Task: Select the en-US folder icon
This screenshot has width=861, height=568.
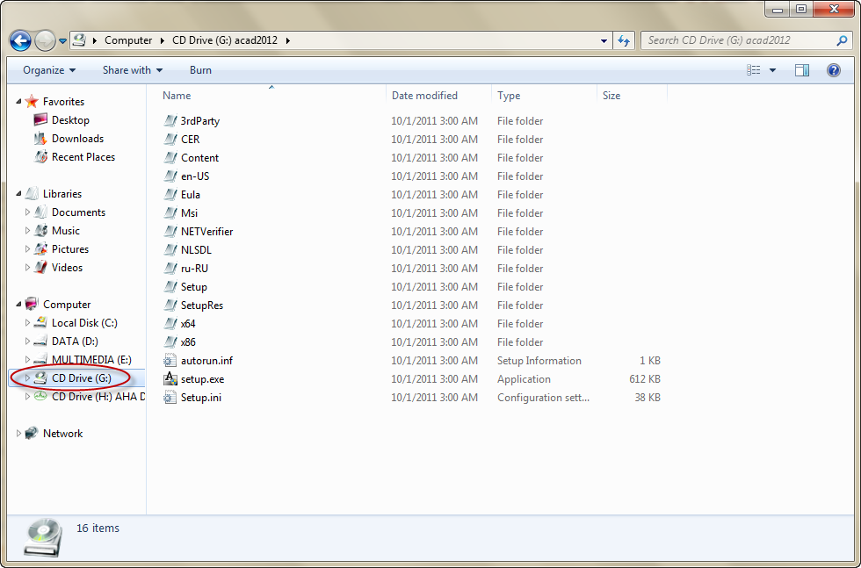Action: coord(170,176)
